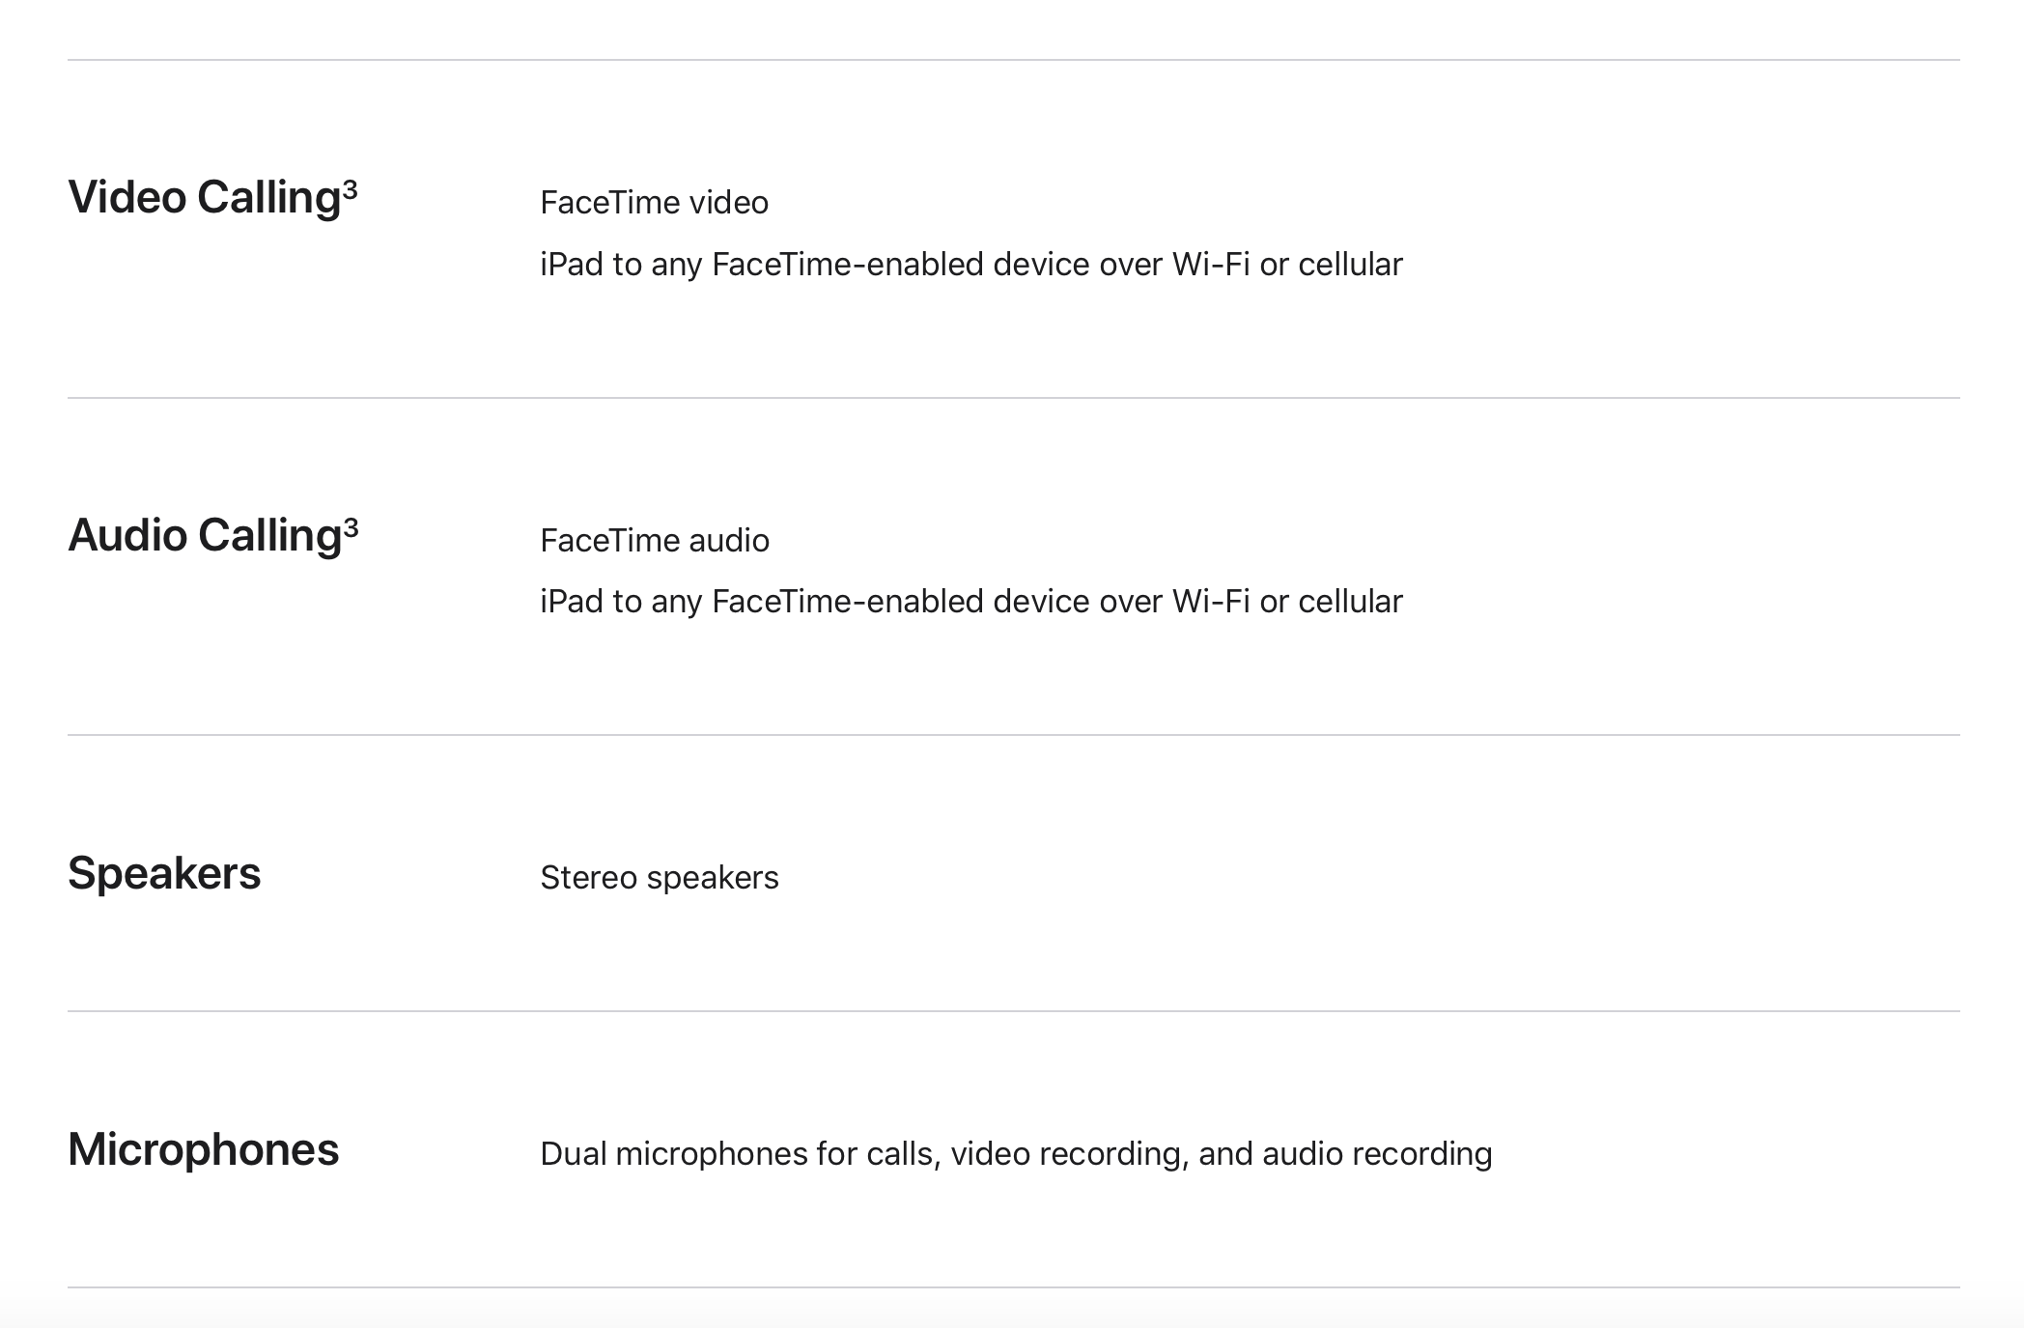Click 'Wi-Fi' in the Video Calling description
This screenshot has height=1328, width=2024.
[x=1211, y=265]
